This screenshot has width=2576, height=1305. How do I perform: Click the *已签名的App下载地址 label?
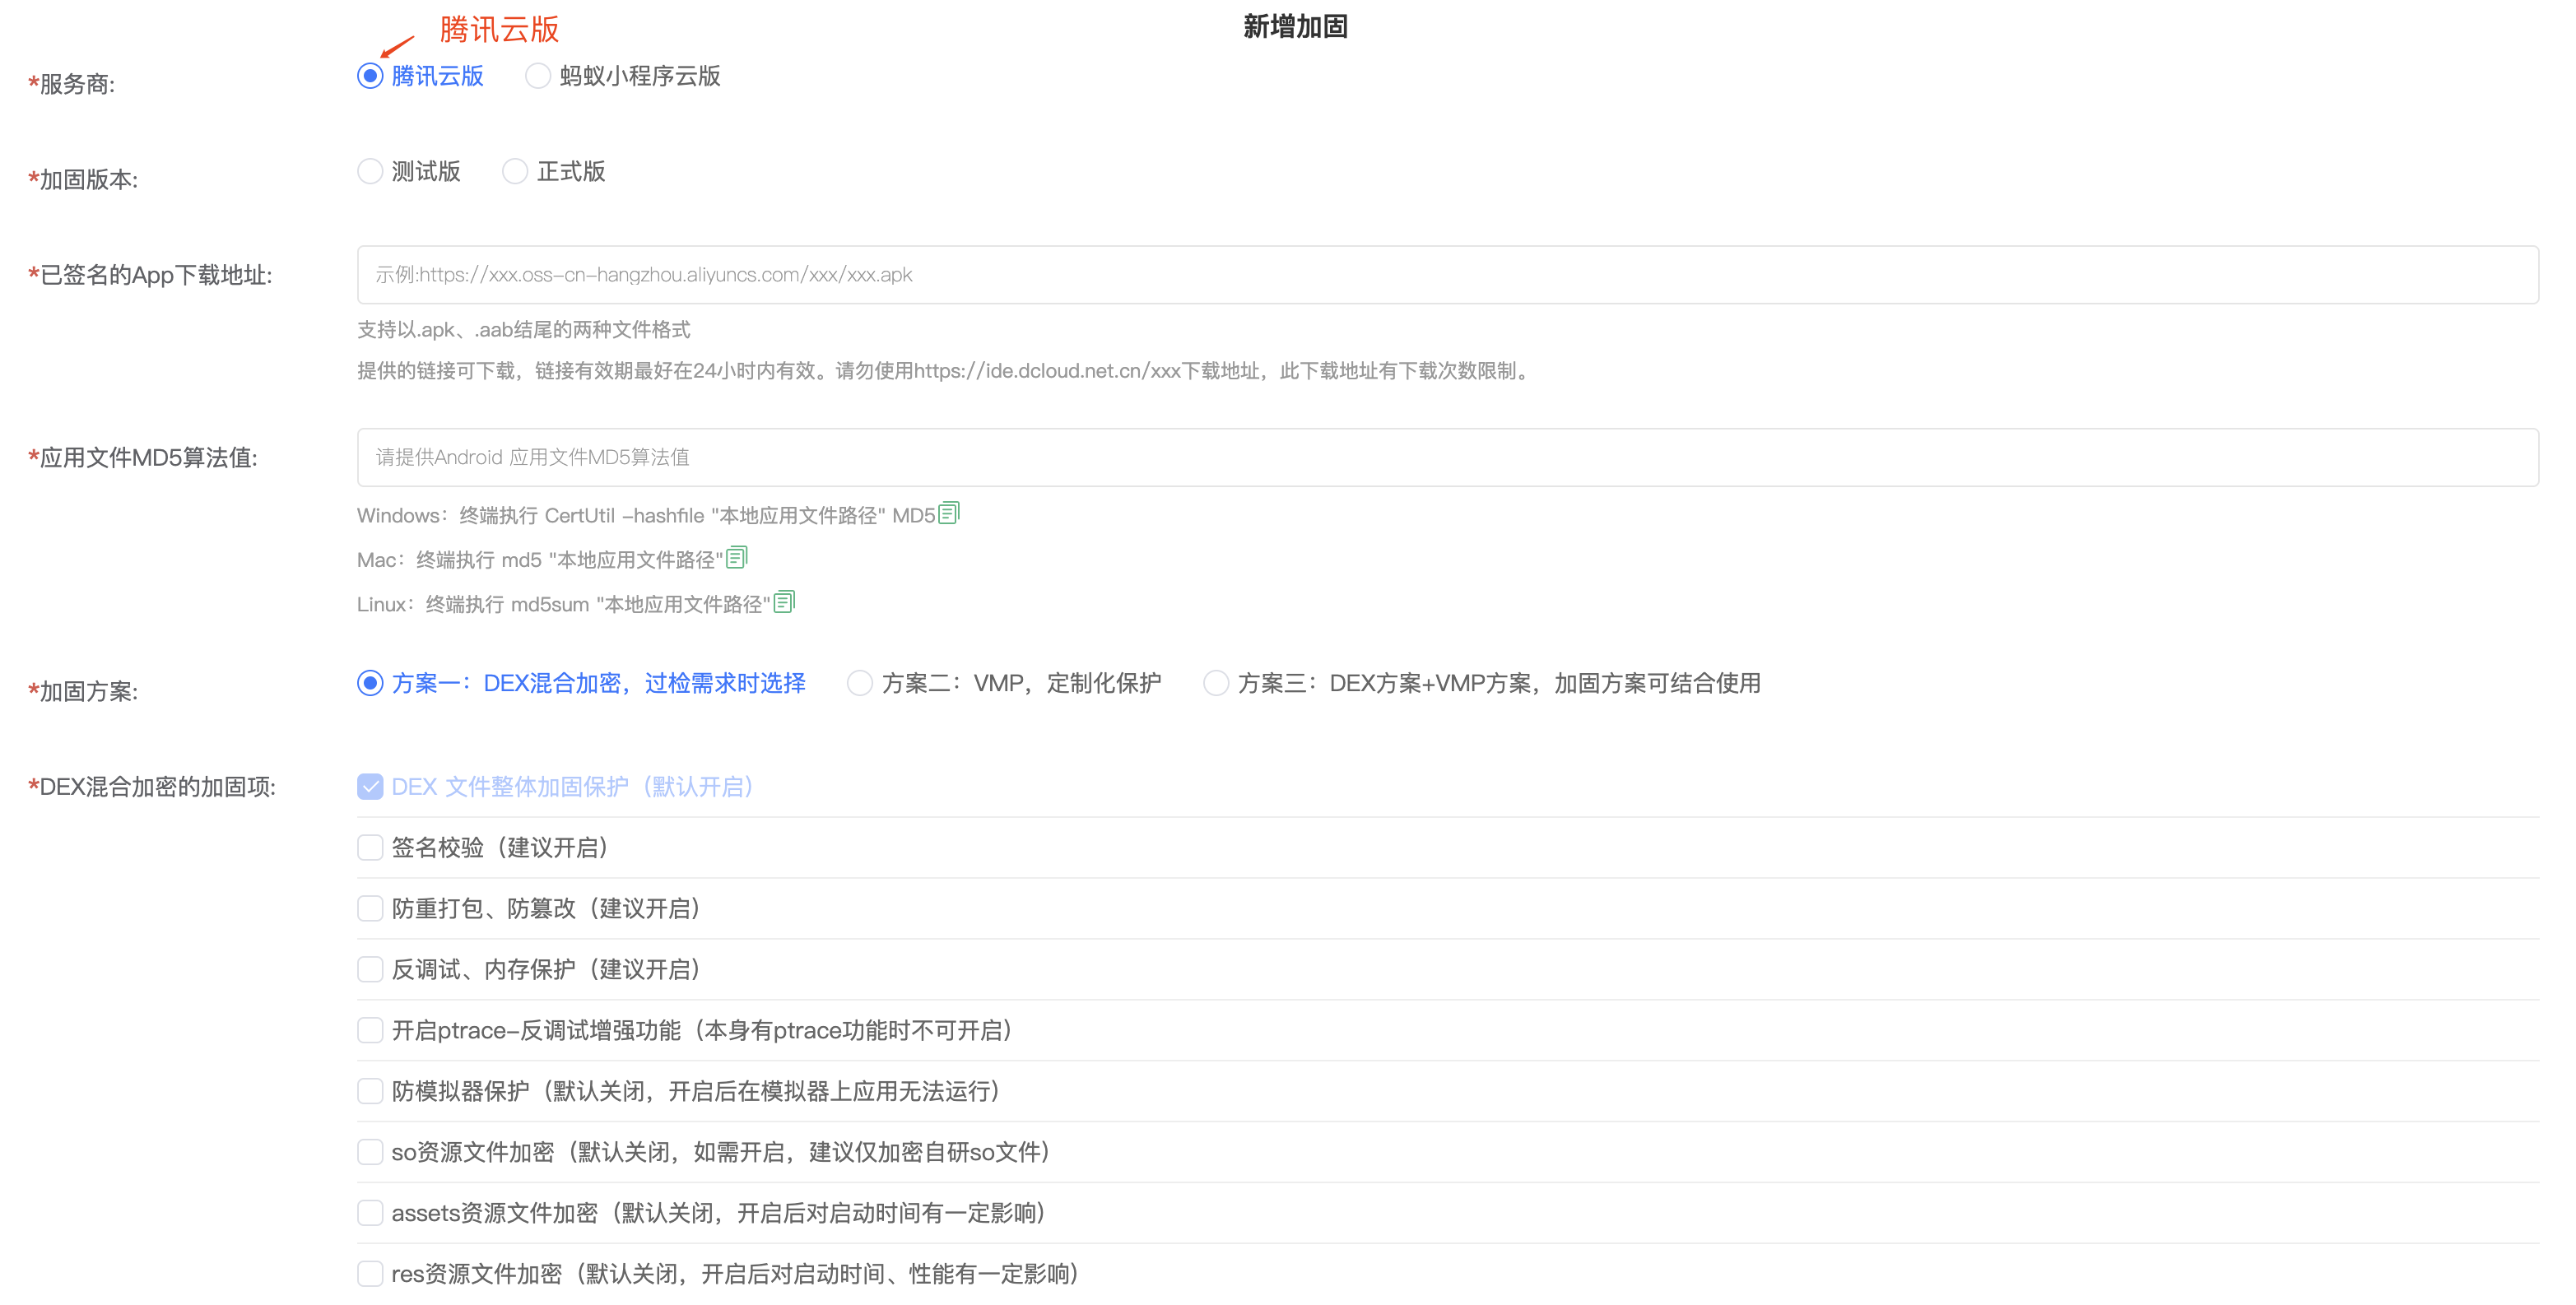point(150,276)
